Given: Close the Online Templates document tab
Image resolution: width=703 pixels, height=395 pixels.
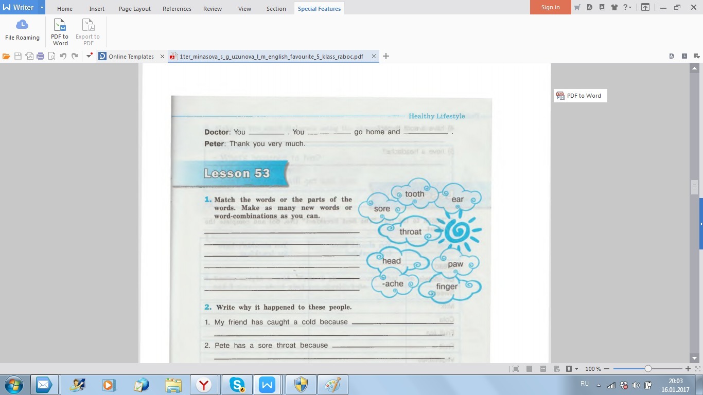Looking at the screenshot, I should tap(162, 57).
